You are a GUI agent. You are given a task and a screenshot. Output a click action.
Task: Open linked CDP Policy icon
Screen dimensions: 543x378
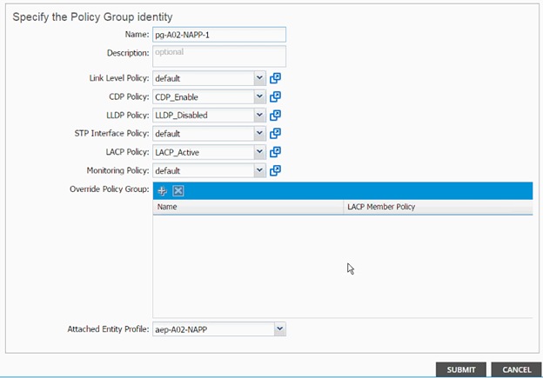(275, 96)
